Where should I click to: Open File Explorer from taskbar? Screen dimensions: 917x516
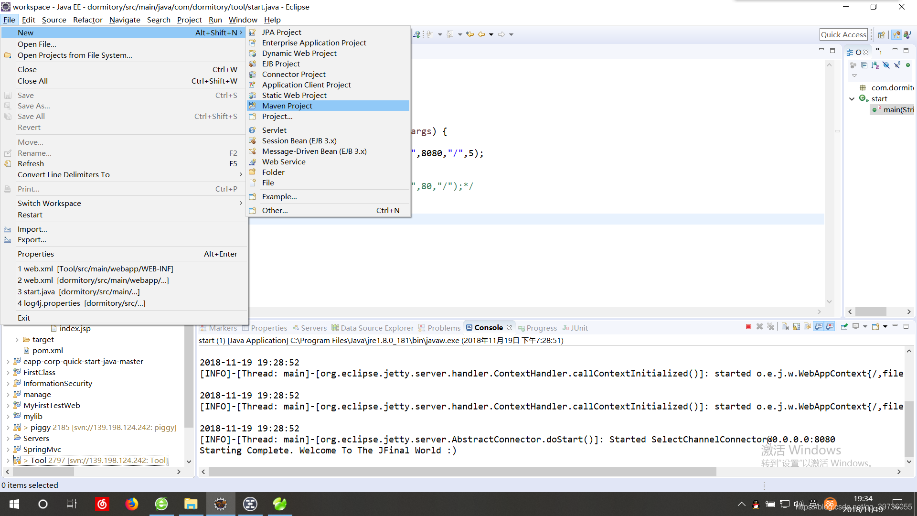[191, 504]
